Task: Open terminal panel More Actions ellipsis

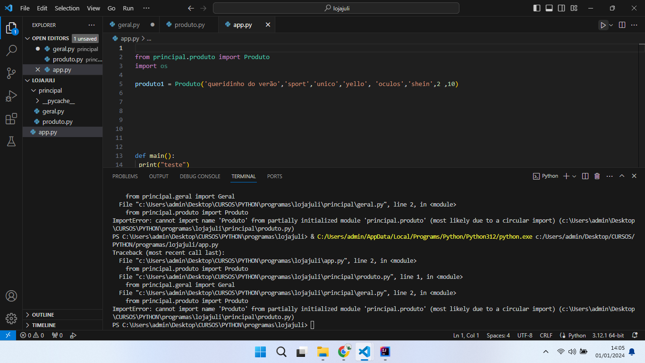Action: 610,176
